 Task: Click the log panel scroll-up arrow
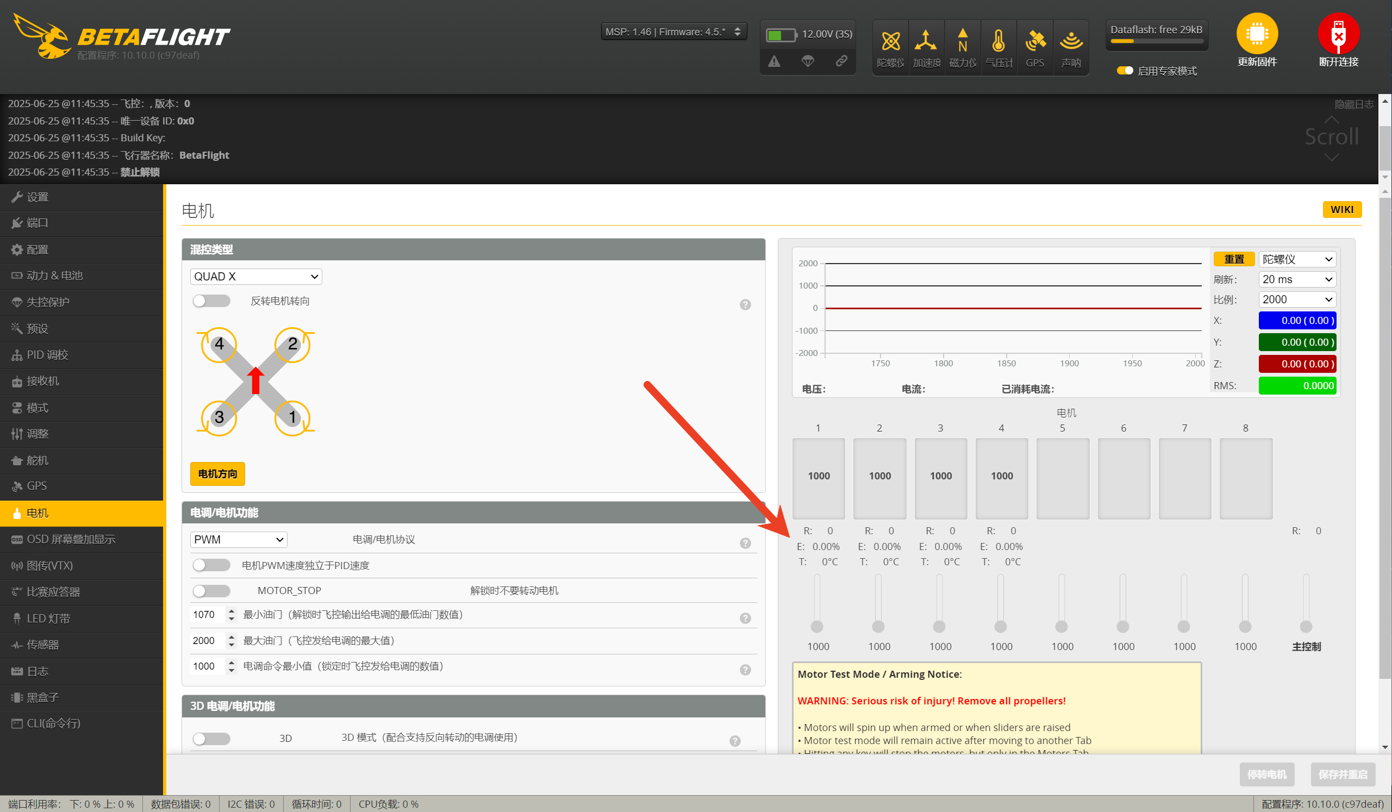1384,101
